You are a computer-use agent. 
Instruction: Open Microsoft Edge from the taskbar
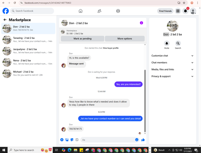(x=70, y=150)
